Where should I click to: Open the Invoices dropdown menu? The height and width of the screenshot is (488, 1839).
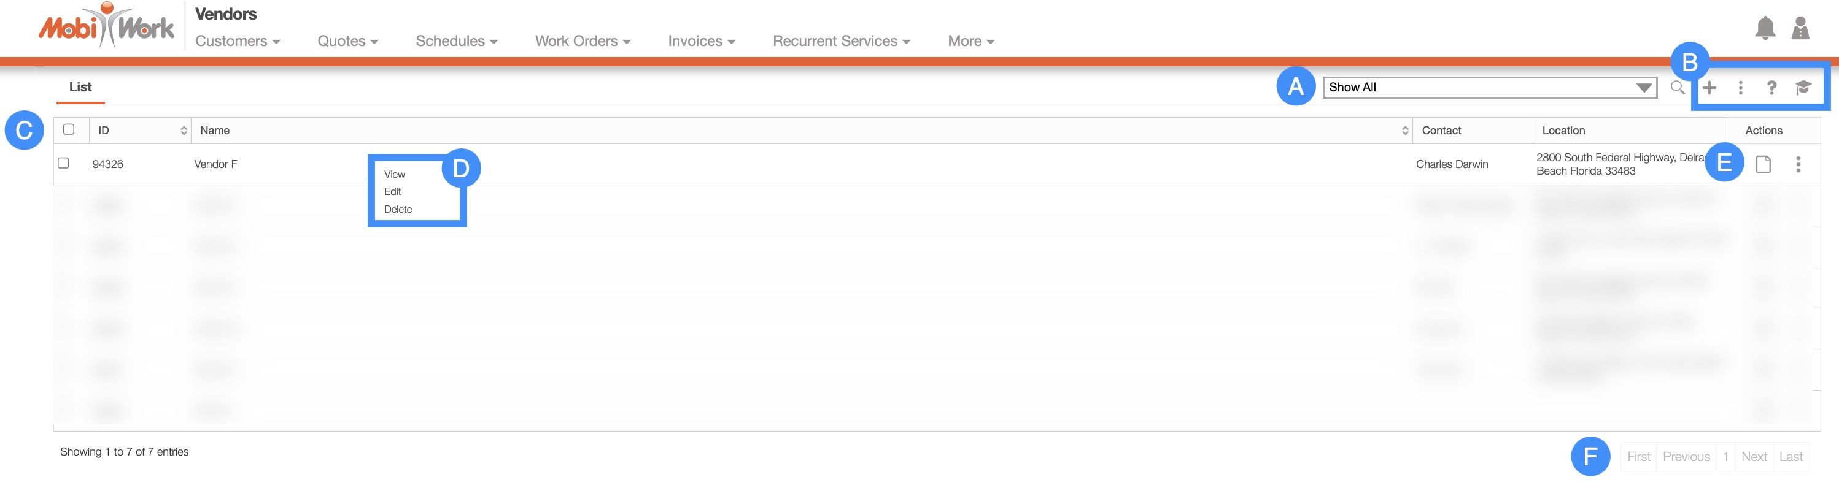701,41
